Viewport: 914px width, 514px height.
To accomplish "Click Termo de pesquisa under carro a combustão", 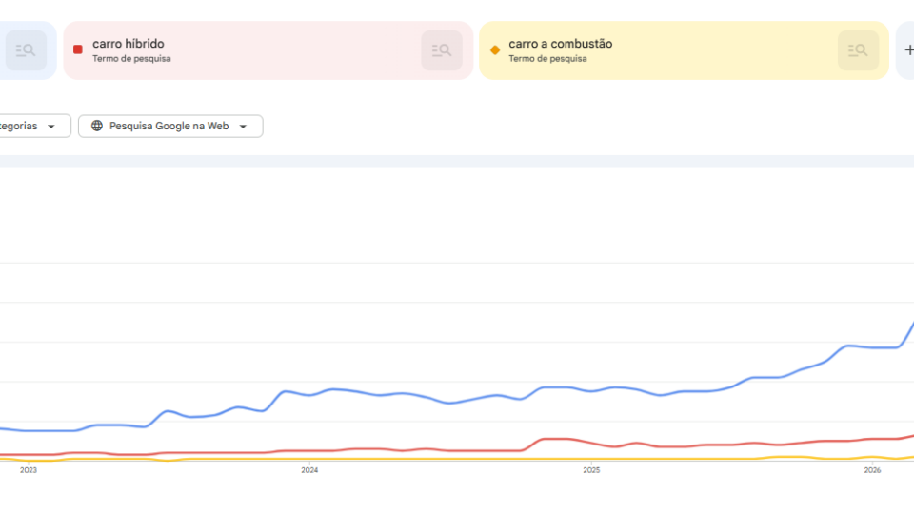I will pos(548,58).
